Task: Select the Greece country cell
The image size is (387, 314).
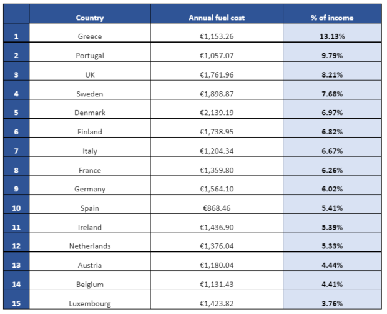Action: click(90, 33)
